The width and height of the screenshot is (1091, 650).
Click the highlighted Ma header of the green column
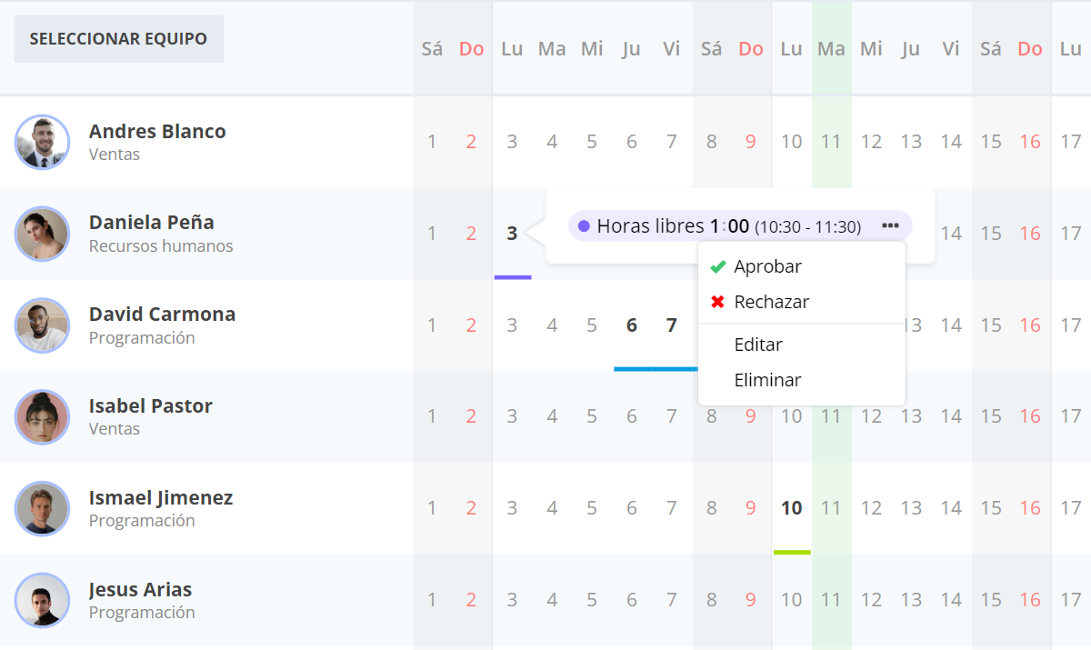tap(831, 49)
